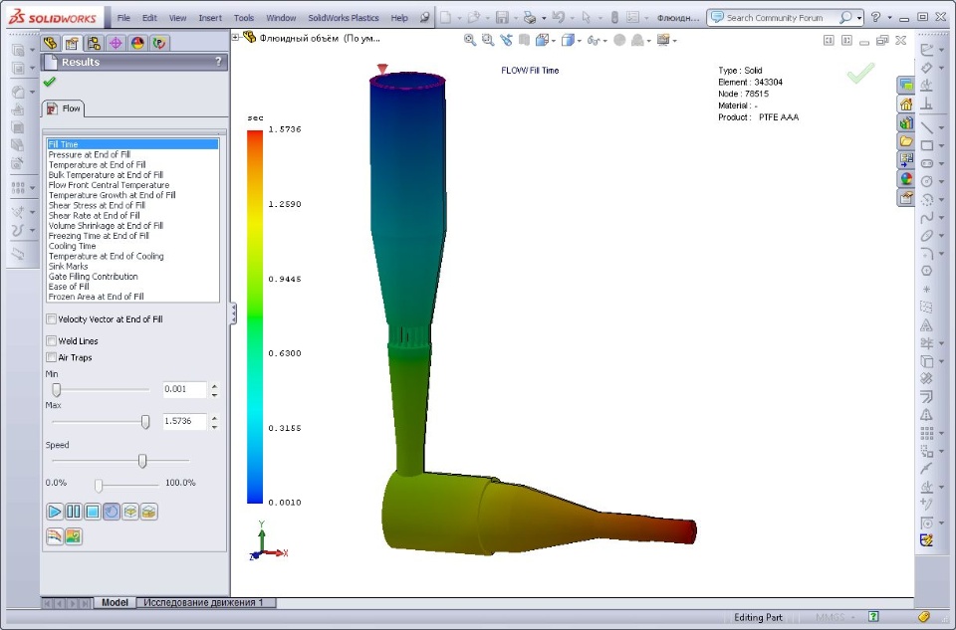Click the Section View icon
The image size is (956, 630).
pos(524,40)
